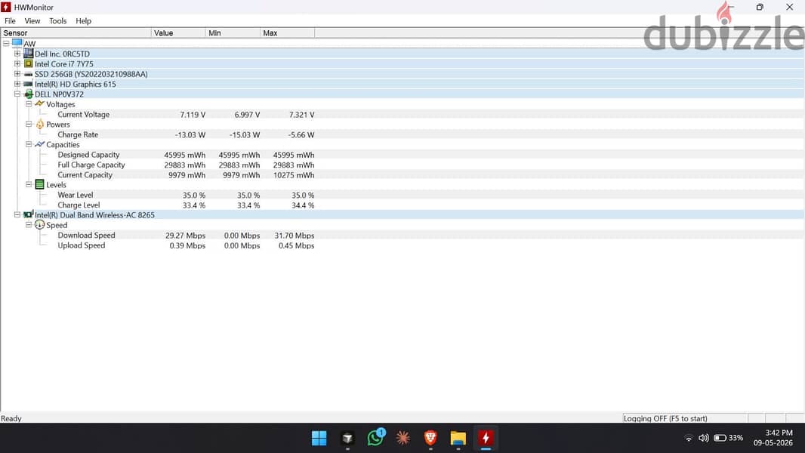The image size is (805, 453).
Task: Click the AW computer icon
Action: [x=17, y=43]
